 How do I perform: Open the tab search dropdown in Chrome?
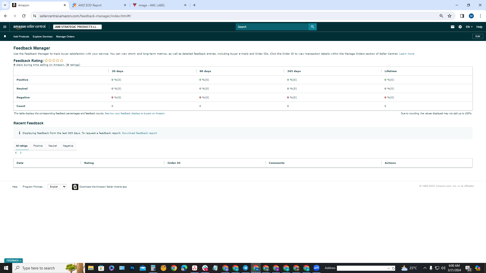(x=5, y=5)
